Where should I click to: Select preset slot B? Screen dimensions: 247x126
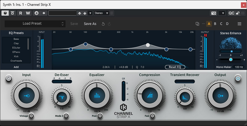pos(215,24)
